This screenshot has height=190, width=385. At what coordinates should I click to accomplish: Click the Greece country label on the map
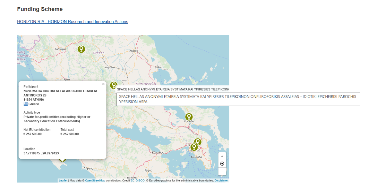tap(98, 53)
